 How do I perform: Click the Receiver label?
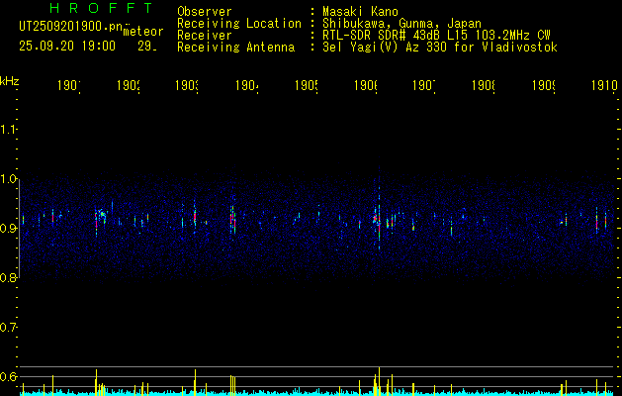205,36
